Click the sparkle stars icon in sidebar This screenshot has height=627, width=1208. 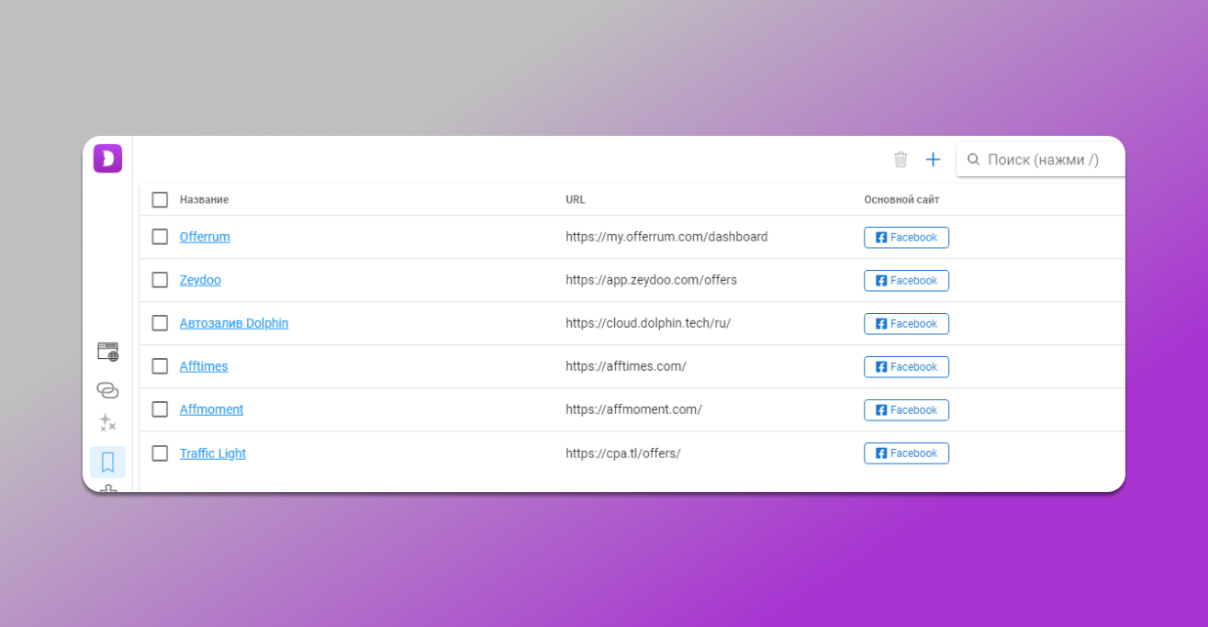(107, 423)
